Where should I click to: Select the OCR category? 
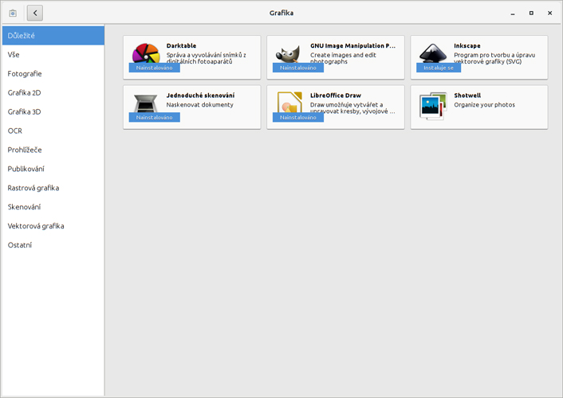[53, 131]
